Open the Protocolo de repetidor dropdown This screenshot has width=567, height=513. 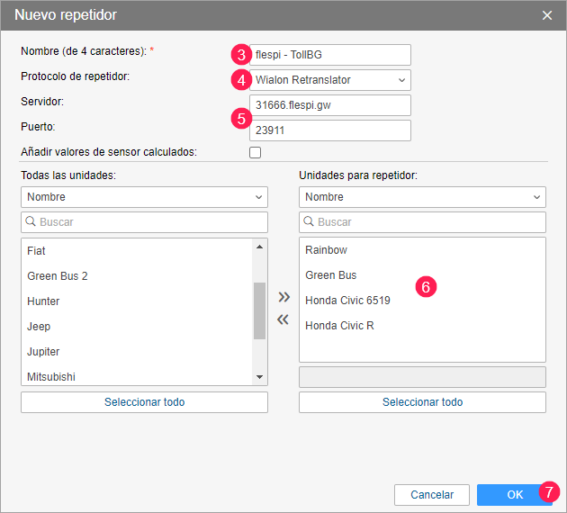pos(321,80)
